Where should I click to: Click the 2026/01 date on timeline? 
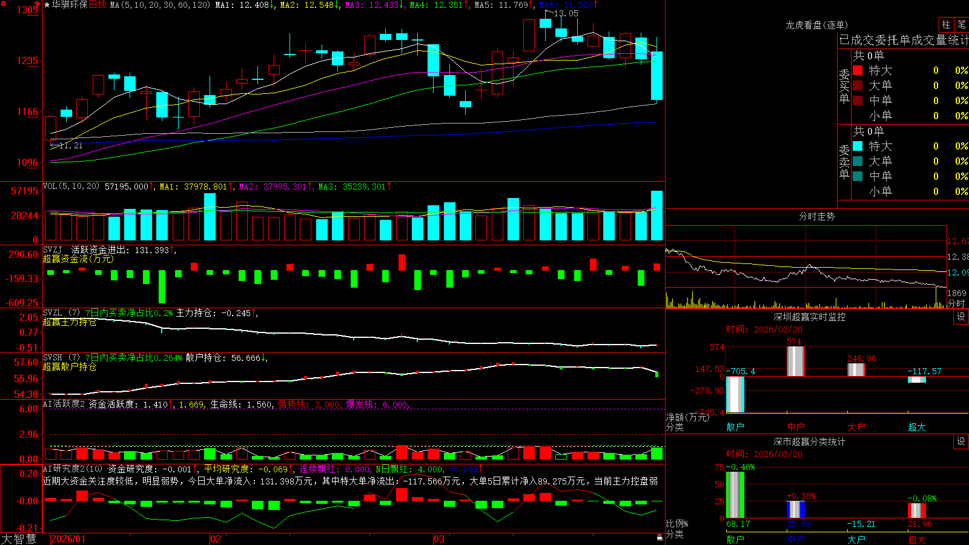[68, 539]
